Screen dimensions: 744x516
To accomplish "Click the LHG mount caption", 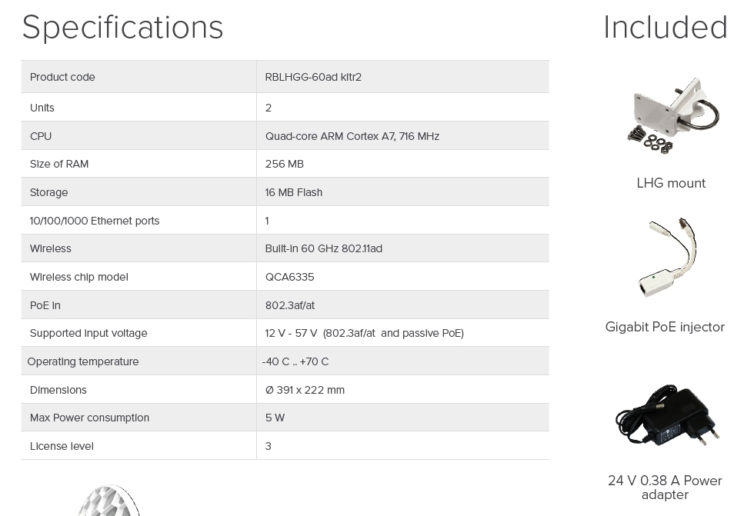I will tap(671, 183).
